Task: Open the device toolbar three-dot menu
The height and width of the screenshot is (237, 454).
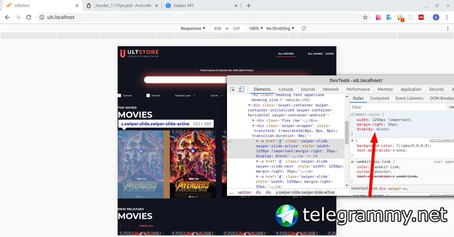Action: [x=448, y=28]
